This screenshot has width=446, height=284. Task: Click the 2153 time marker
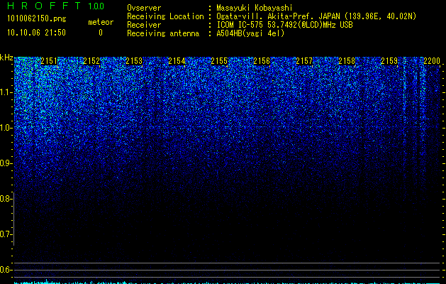click(134, 61)
